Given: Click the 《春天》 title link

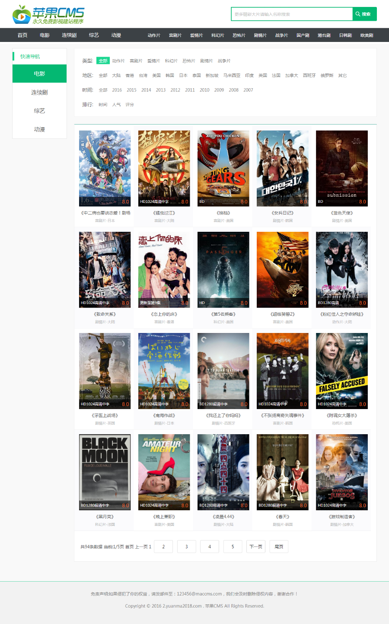Looking at the screenshot, I should (x=283, y=517).
